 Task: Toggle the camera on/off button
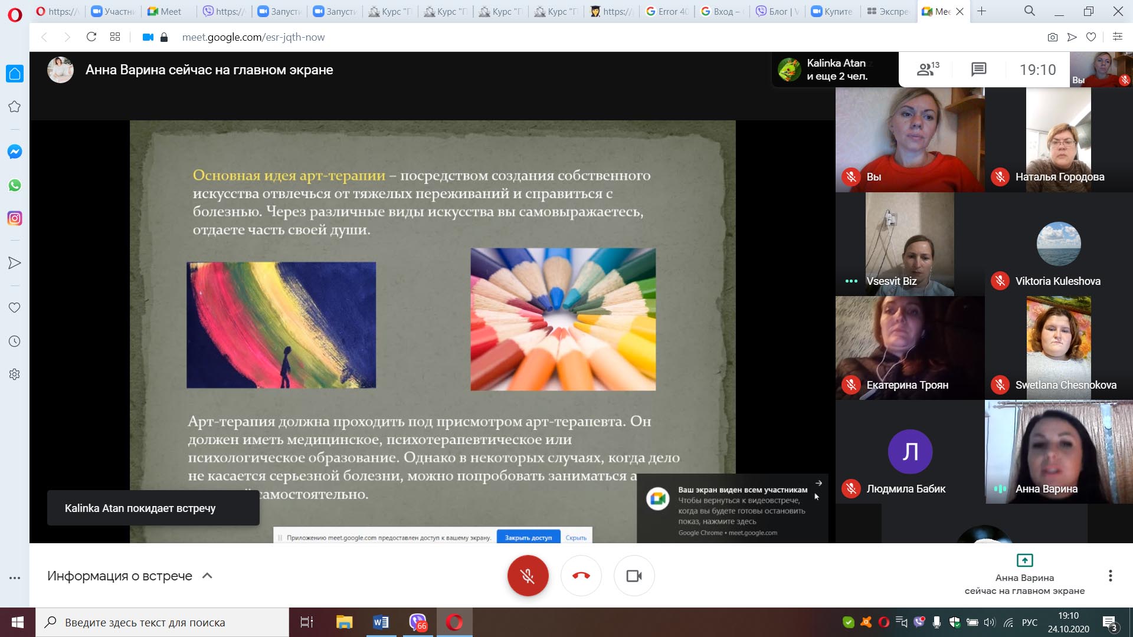tap(634, 576)
